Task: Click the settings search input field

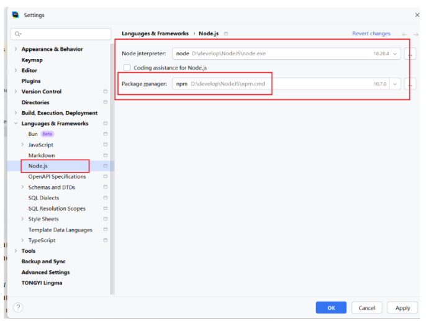Action: click(62, 34)
